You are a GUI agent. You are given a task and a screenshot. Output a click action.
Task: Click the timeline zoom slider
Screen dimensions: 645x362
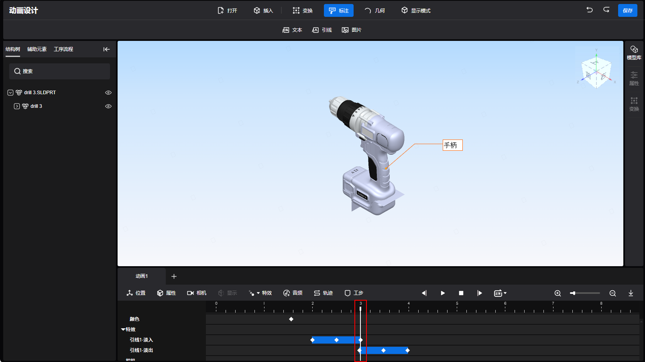pyautogui.click(x=585, y=293)
